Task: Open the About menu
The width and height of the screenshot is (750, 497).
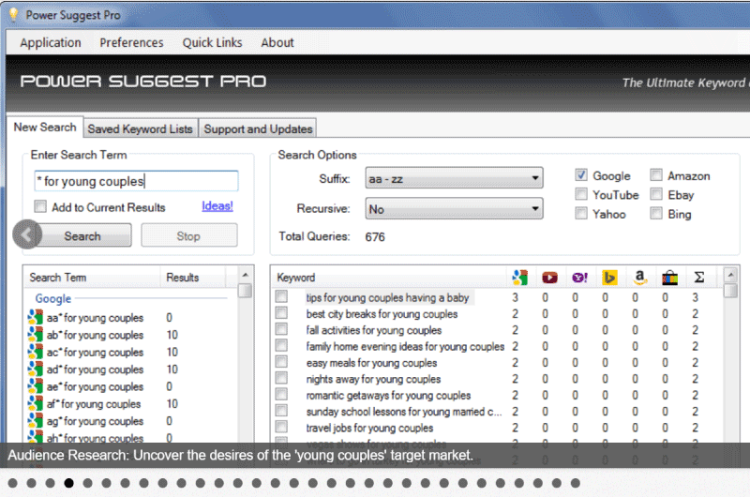Action: point(277,42)
